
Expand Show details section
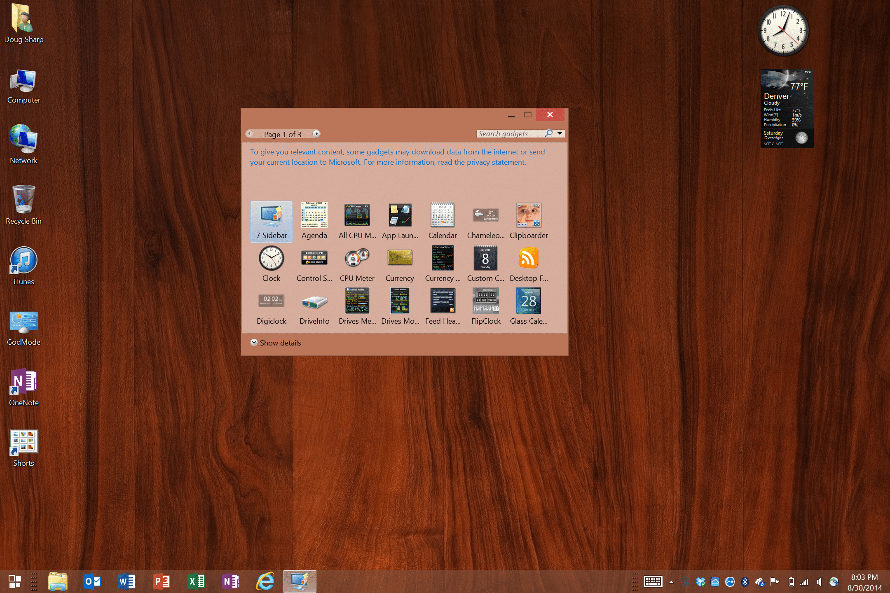(x=276, y=343)
